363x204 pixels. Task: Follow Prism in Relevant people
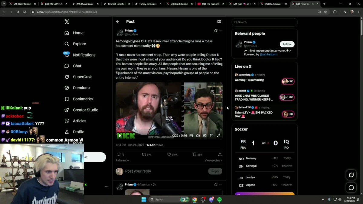click(287, 44)
